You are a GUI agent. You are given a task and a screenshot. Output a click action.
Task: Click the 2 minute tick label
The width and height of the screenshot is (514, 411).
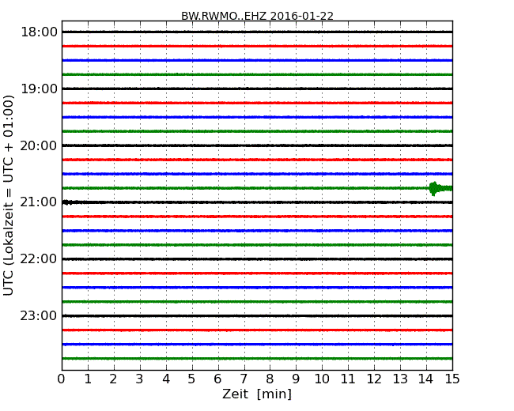click(113, 379)
